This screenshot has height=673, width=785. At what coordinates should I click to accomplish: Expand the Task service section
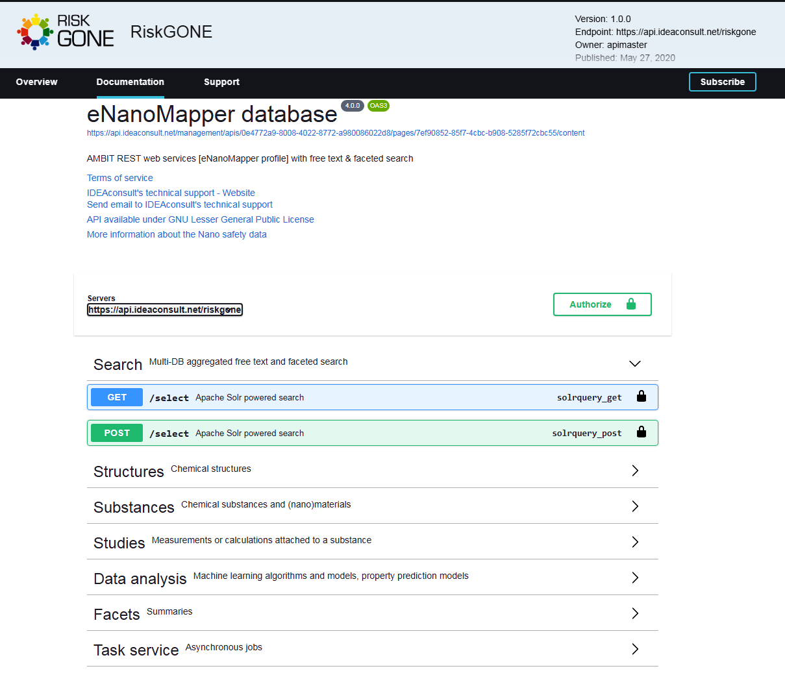[x=634, y=649]
